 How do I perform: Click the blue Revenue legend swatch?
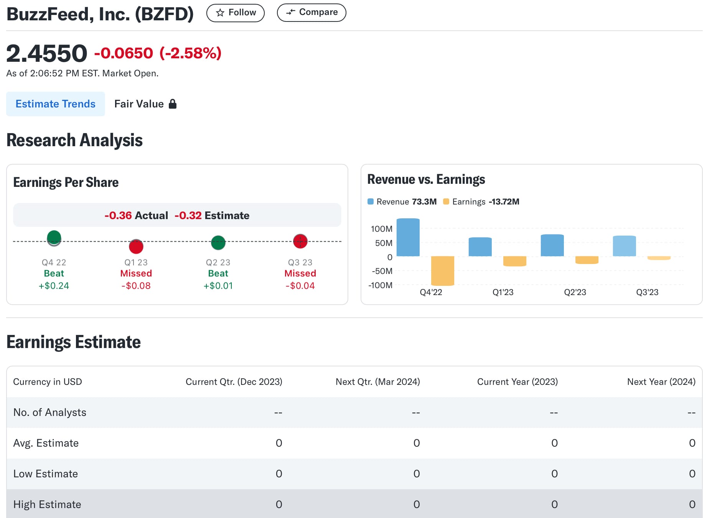click(371, 201)
